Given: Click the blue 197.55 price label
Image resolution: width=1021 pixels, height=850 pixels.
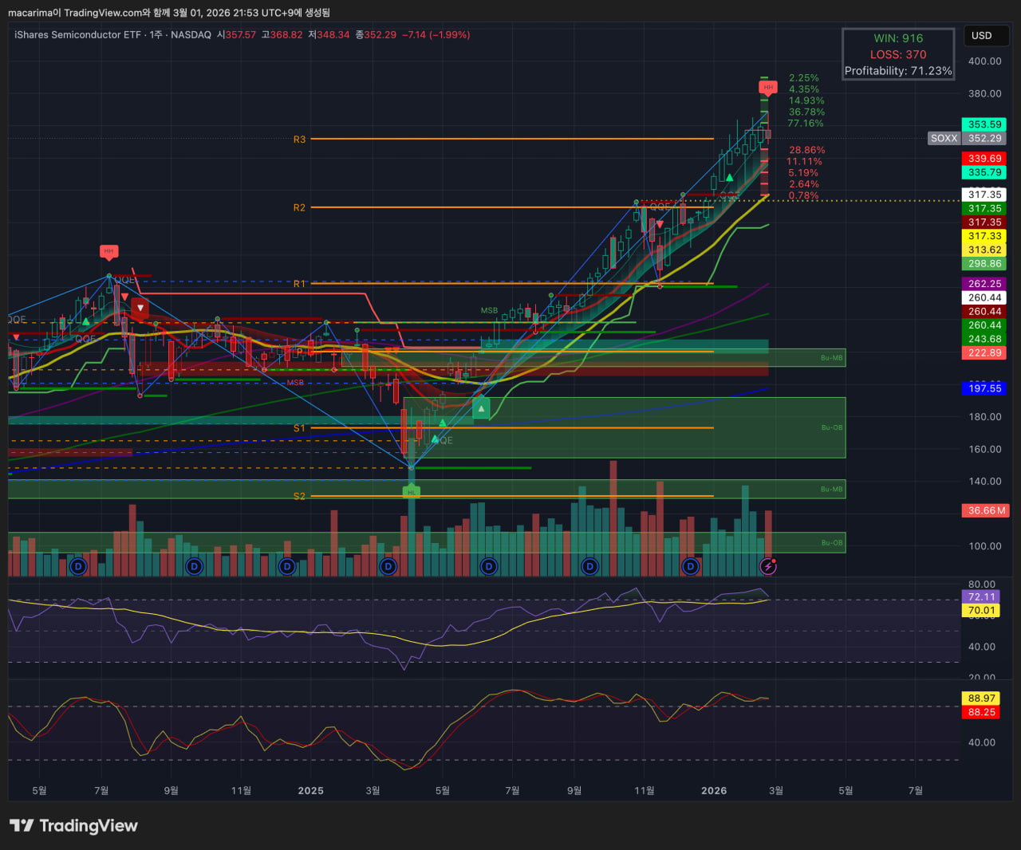Looking at the screenshot, I should (984, 388).
